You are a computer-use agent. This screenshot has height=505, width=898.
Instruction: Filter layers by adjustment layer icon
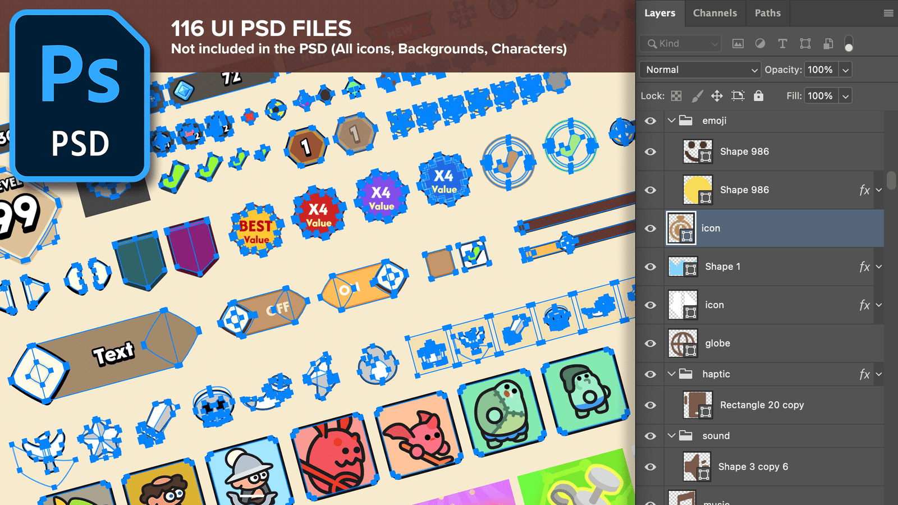[x=760, y=43]
